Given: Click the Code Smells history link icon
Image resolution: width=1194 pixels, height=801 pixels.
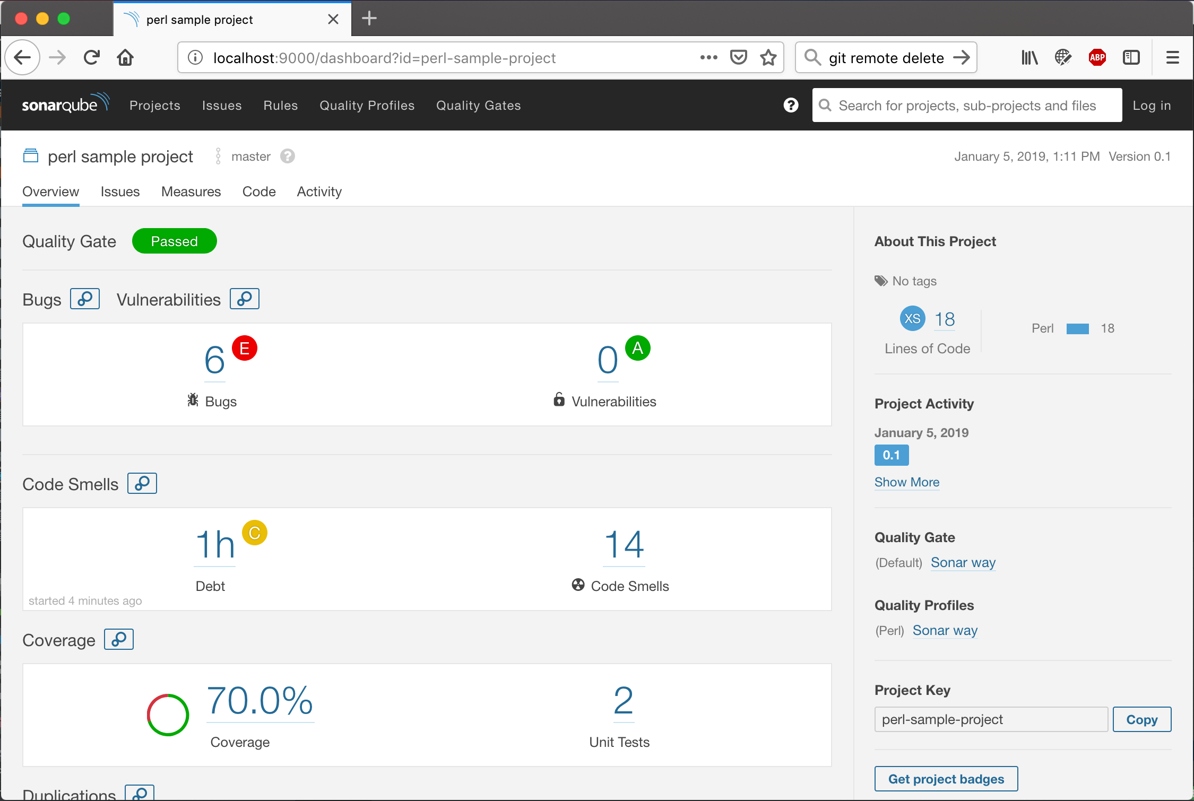Looking at the screenshot, I should (x=142, y=483).
